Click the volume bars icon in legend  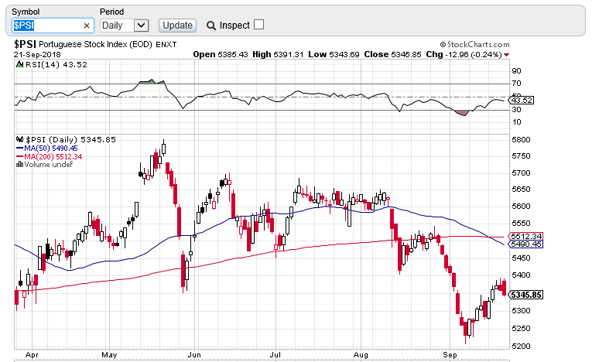tap(19, 165)
